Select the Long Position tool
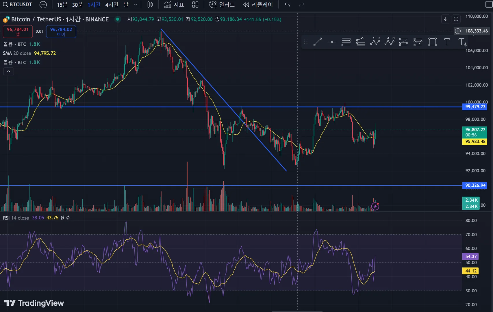Image resolution: width=493 pixels, height=312 pixels. click(403, 42)
